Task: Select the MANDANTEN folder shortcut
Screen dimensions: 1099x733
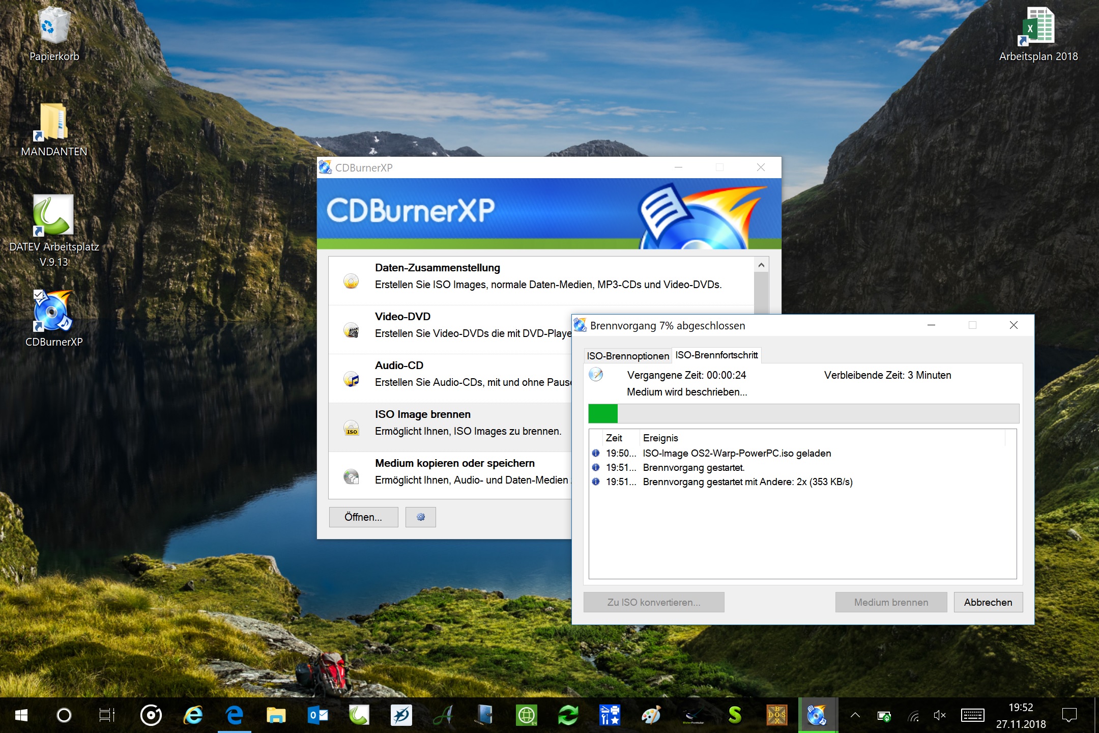Action: 54,130
